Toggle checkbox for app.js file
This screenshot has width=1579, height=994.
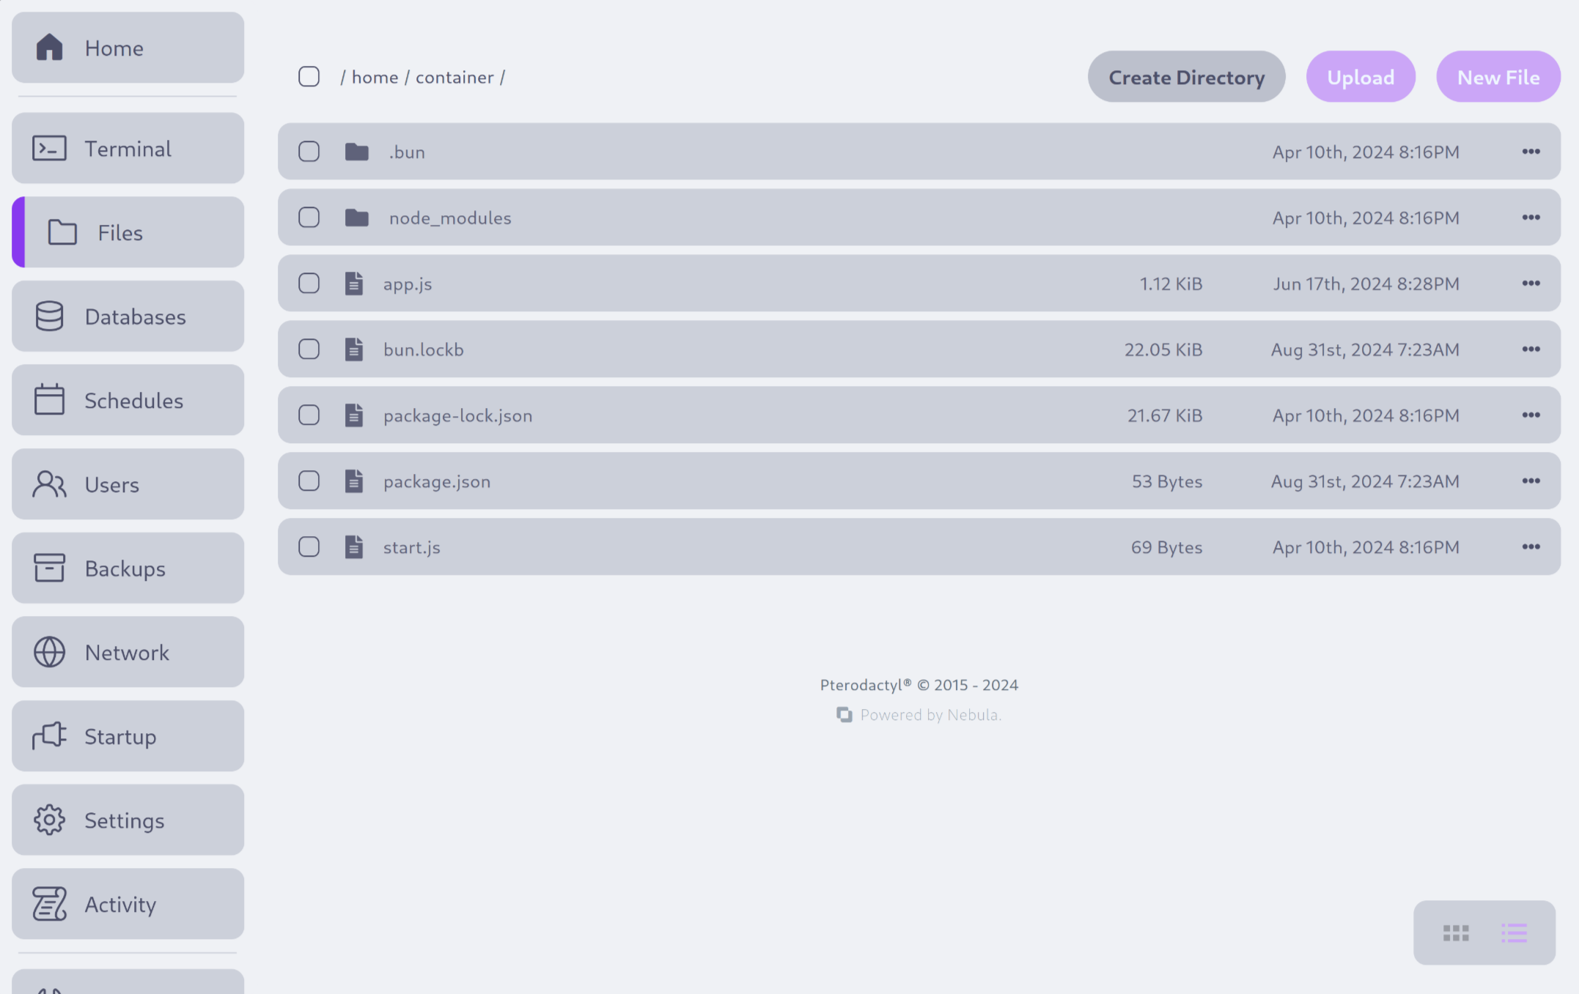pos(308,282)
